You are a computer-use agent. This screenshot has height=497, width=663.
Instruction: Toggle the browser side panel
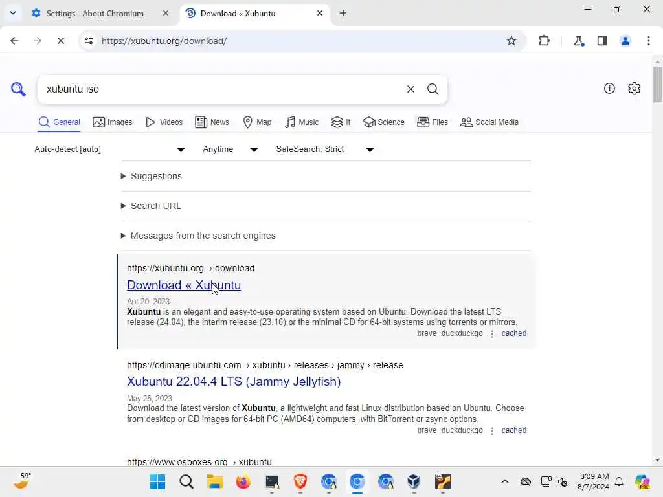[x=601, y=41]
